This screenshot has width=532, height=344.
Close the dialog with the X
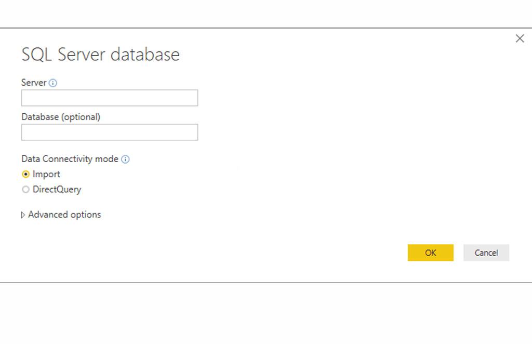point(520,38)
